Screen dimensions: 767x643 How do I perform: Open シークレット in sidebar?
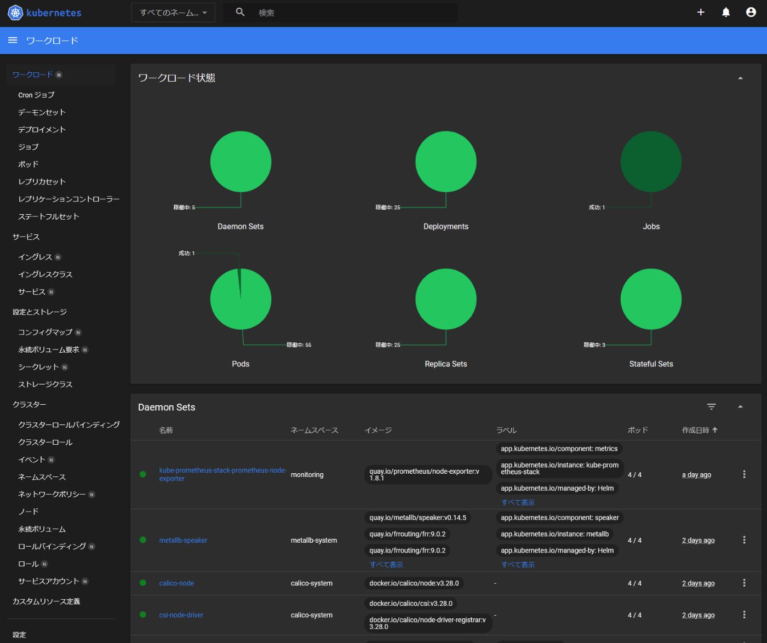tap(38, 367)
